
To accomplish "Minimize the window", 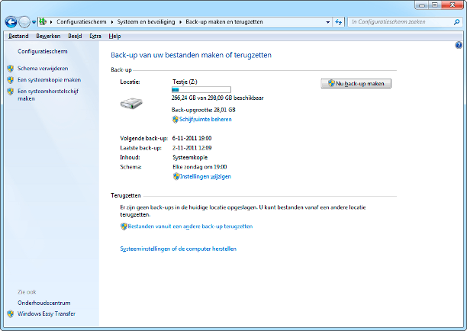I will pos(422,5).
